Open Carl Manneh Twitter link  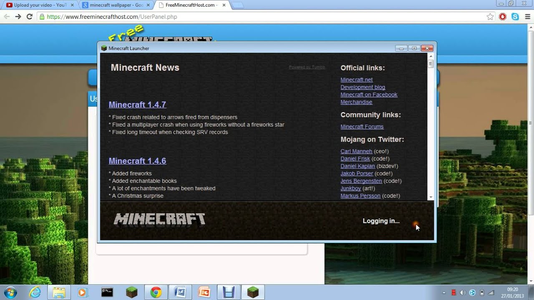pyautogui.click(x=356, y=151)
